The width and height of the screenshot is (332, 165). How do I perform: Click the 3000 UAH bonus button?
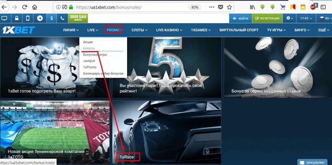pyautogui.click(x=78, y=18)
